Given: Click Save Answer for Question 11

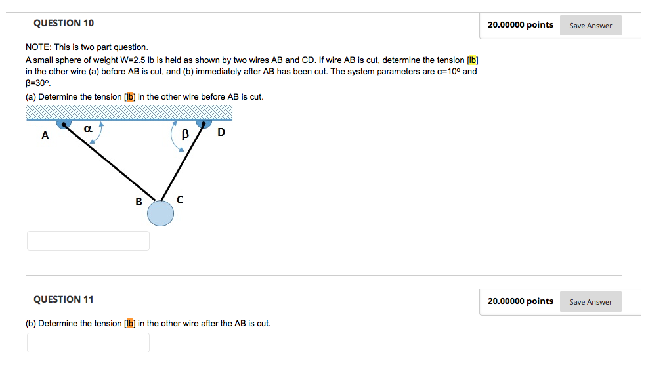Looking at the screenshot, I should point(590,301).
